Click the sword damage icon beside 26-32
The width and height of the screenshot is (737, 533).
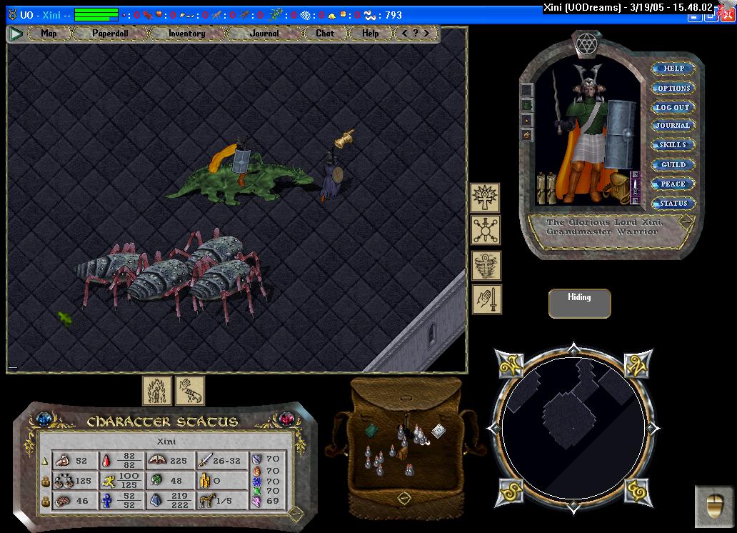point(204,461)
